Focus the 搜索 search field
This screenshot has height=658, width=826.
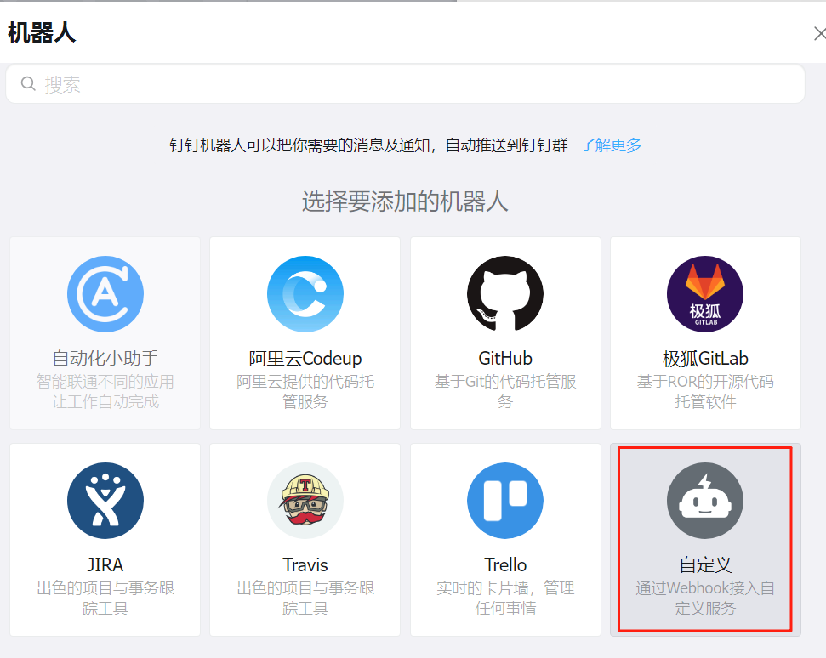pyautogui.click(x=405, y=84)
